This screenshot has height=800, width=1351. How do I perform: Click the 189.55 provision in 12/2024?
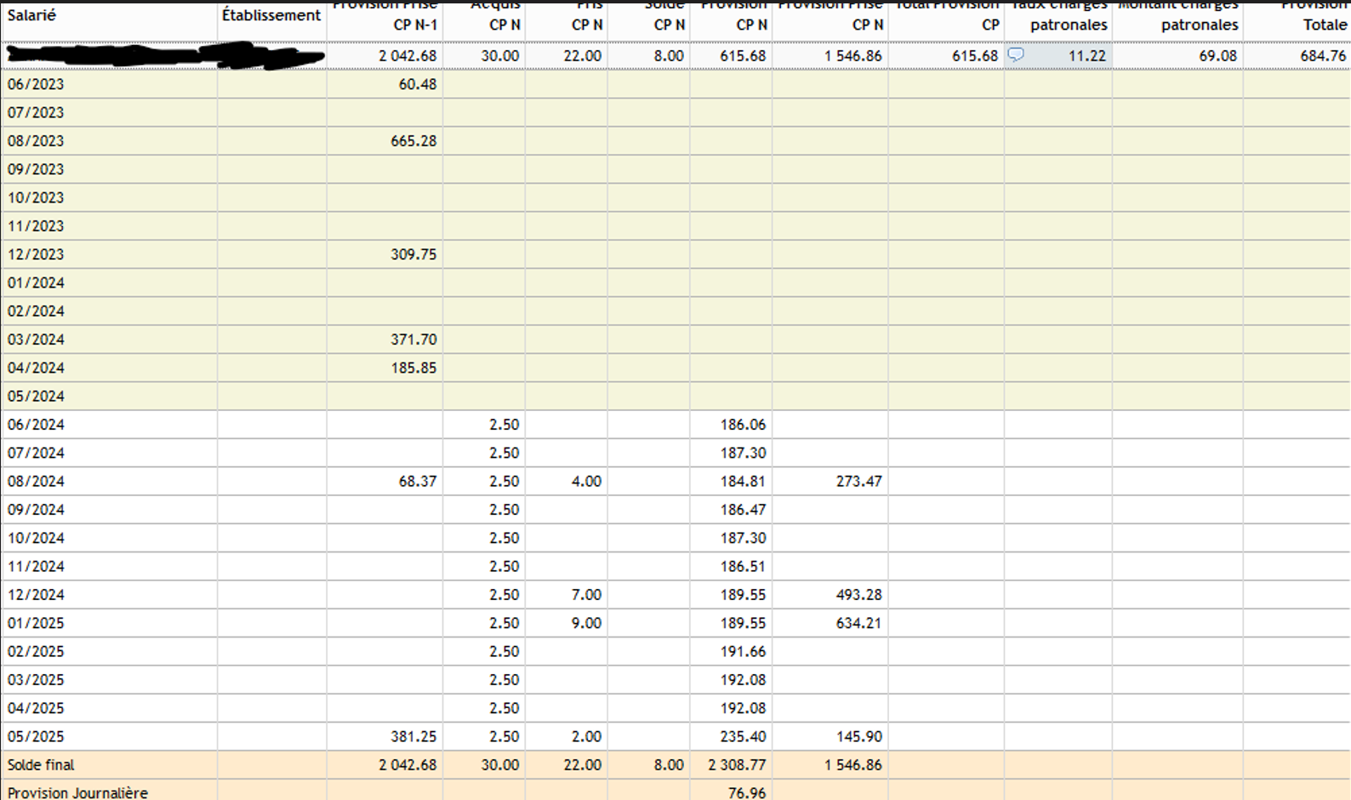[x=743, y=595]
